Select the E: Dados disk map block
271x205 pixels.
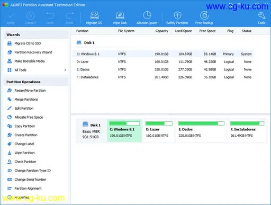(201, 131)
